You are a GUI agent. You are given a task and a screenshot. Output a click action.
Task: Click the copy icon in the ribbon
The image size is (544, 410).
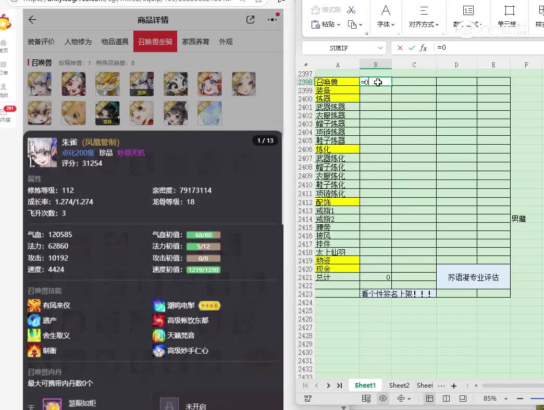coord(352,24)
